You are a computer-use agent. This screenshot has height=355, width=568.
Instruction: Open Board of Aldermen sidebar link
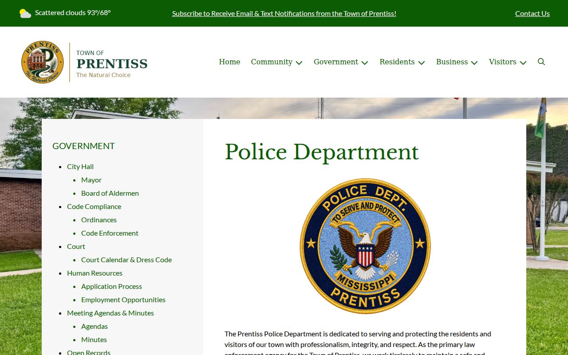coord(110,193)
